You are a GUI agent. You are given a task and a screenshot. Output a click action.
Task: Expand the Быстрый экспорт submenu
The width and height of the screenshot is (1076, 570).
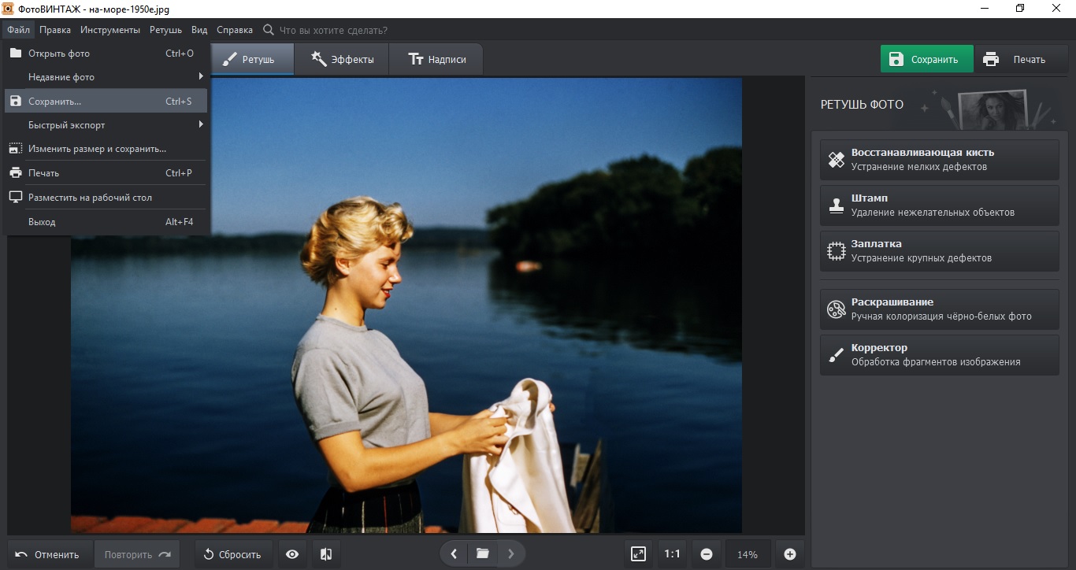click(x=106, y=125)
